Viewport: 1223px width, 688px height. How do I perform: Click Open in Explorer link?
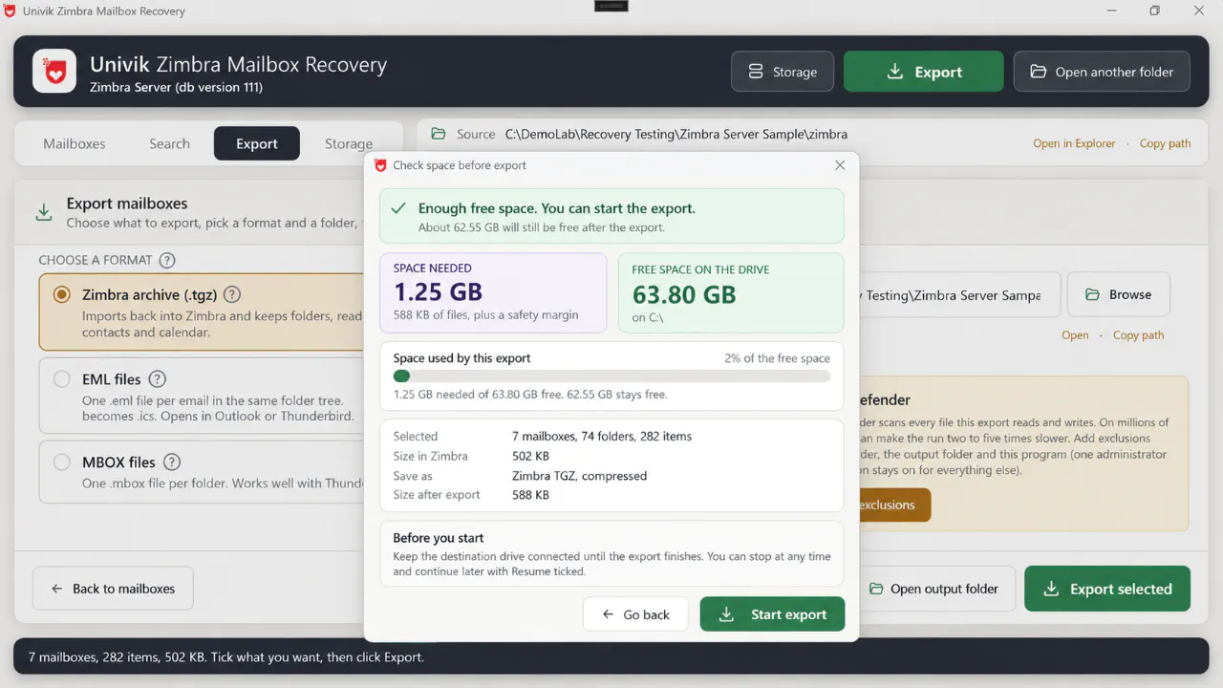pos(1074,143)
